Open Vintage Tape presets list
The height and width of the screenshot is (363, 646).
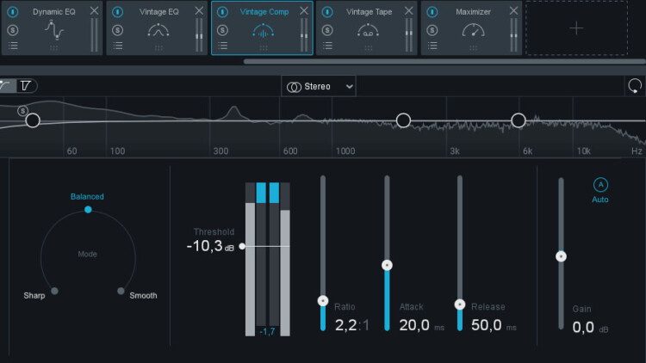327,46
